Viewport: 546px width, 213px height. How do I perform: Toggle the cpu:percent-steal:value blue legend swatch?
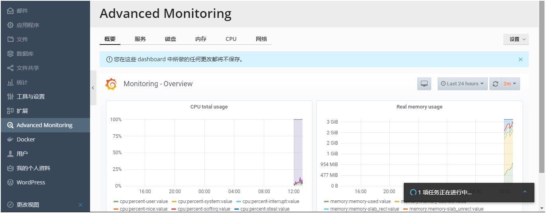tap(237, 209)
